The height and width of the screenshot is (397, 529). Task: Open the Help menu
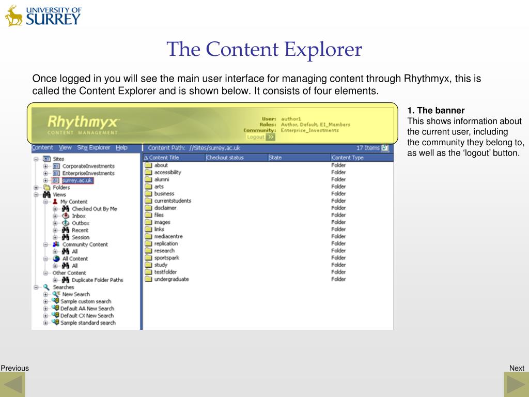click(121, 147)
